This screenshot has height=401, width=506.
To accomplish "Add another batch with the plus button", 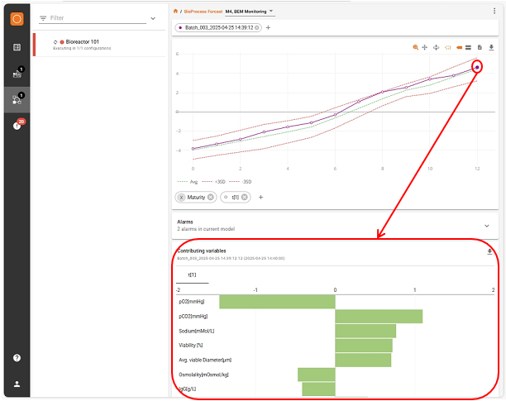I will (x=268, y=27).
